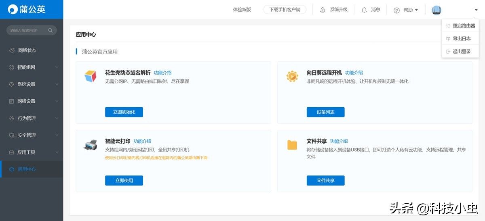Click the 智能云打印 title text
The image size is (485, 221).
pyautogui.click(x=118, y=142)
